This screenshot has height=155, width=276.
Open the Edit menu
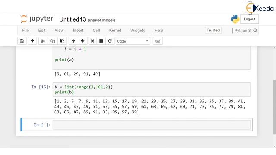tap(42, 31)
